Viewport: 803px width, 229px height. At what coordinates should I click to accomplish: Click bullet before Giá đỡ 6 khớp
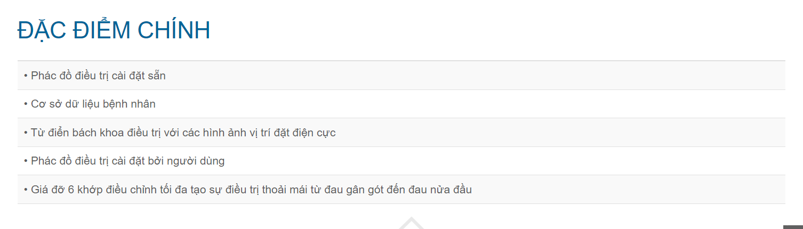(x=26, y=190)
